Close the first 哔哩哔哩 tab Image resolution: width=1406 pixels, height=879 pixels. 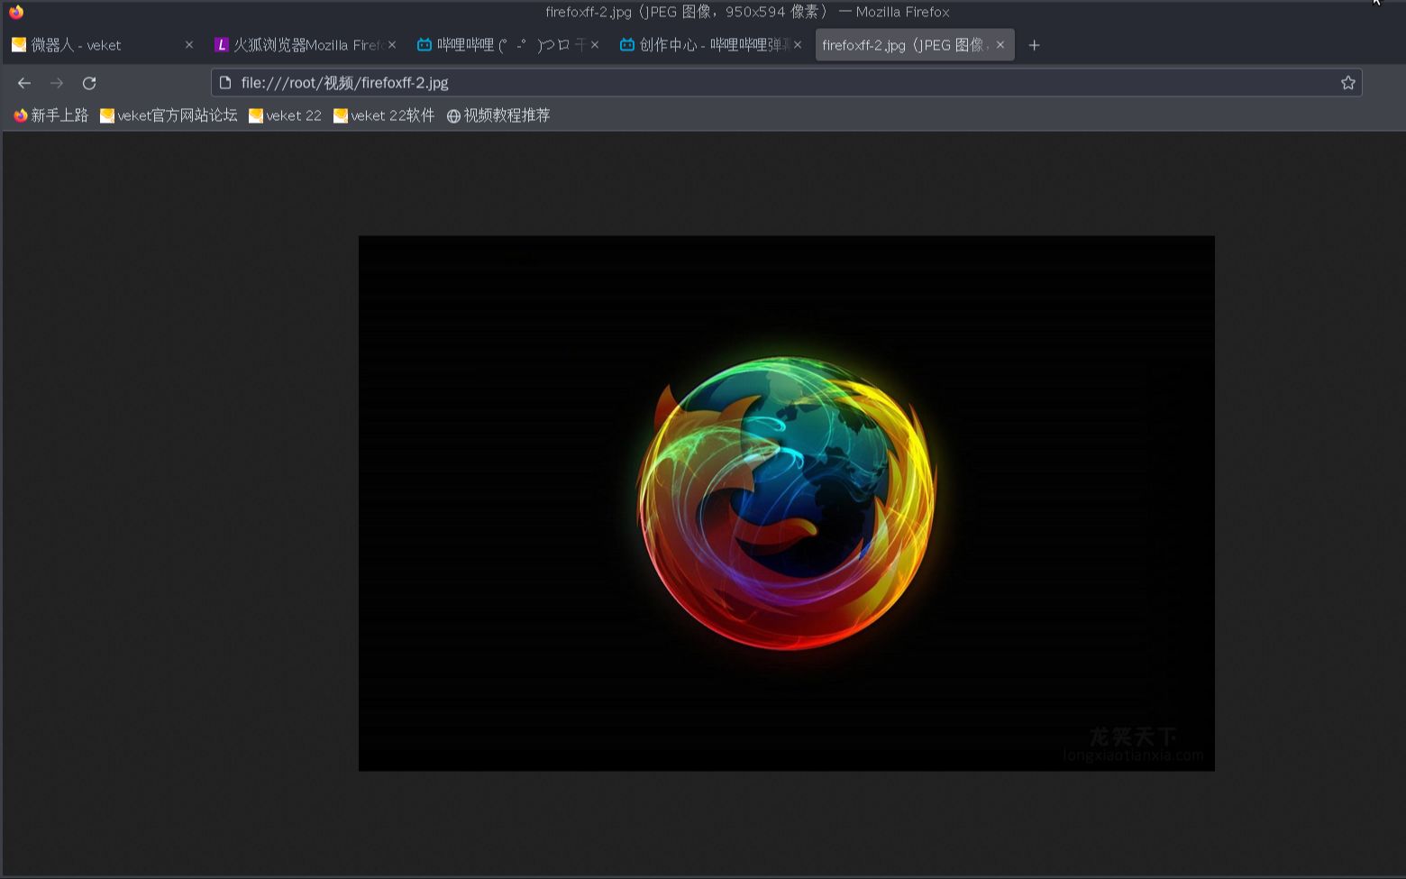point(594,45)
